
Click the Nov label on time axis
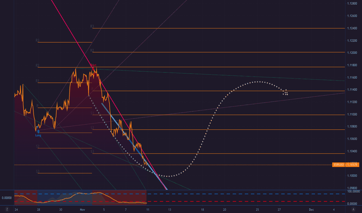82,210
